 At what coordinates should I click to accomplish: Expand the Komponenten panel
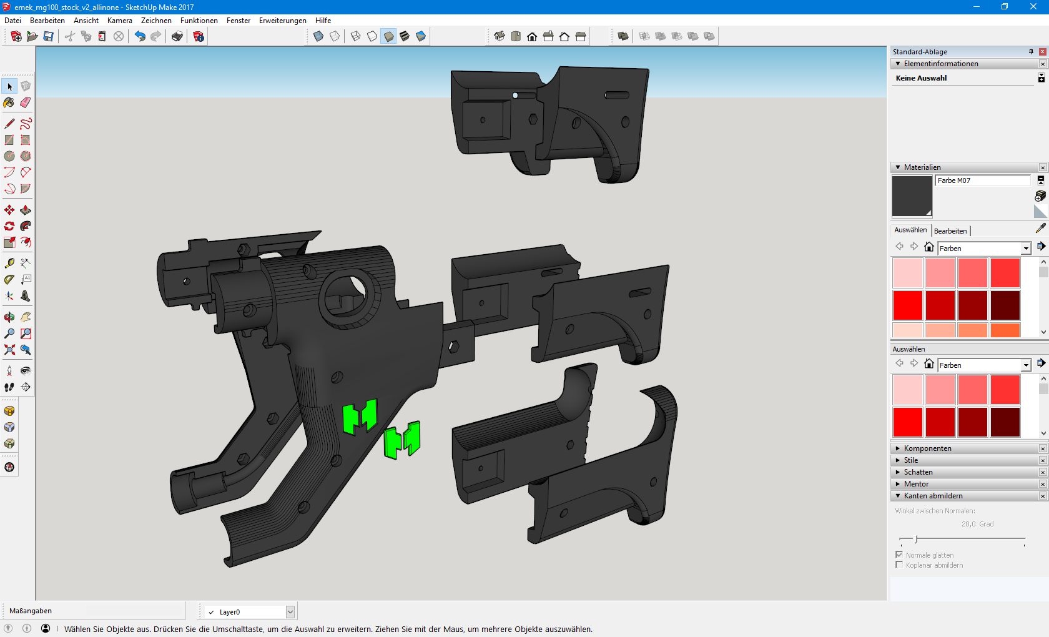click(898, 448)
